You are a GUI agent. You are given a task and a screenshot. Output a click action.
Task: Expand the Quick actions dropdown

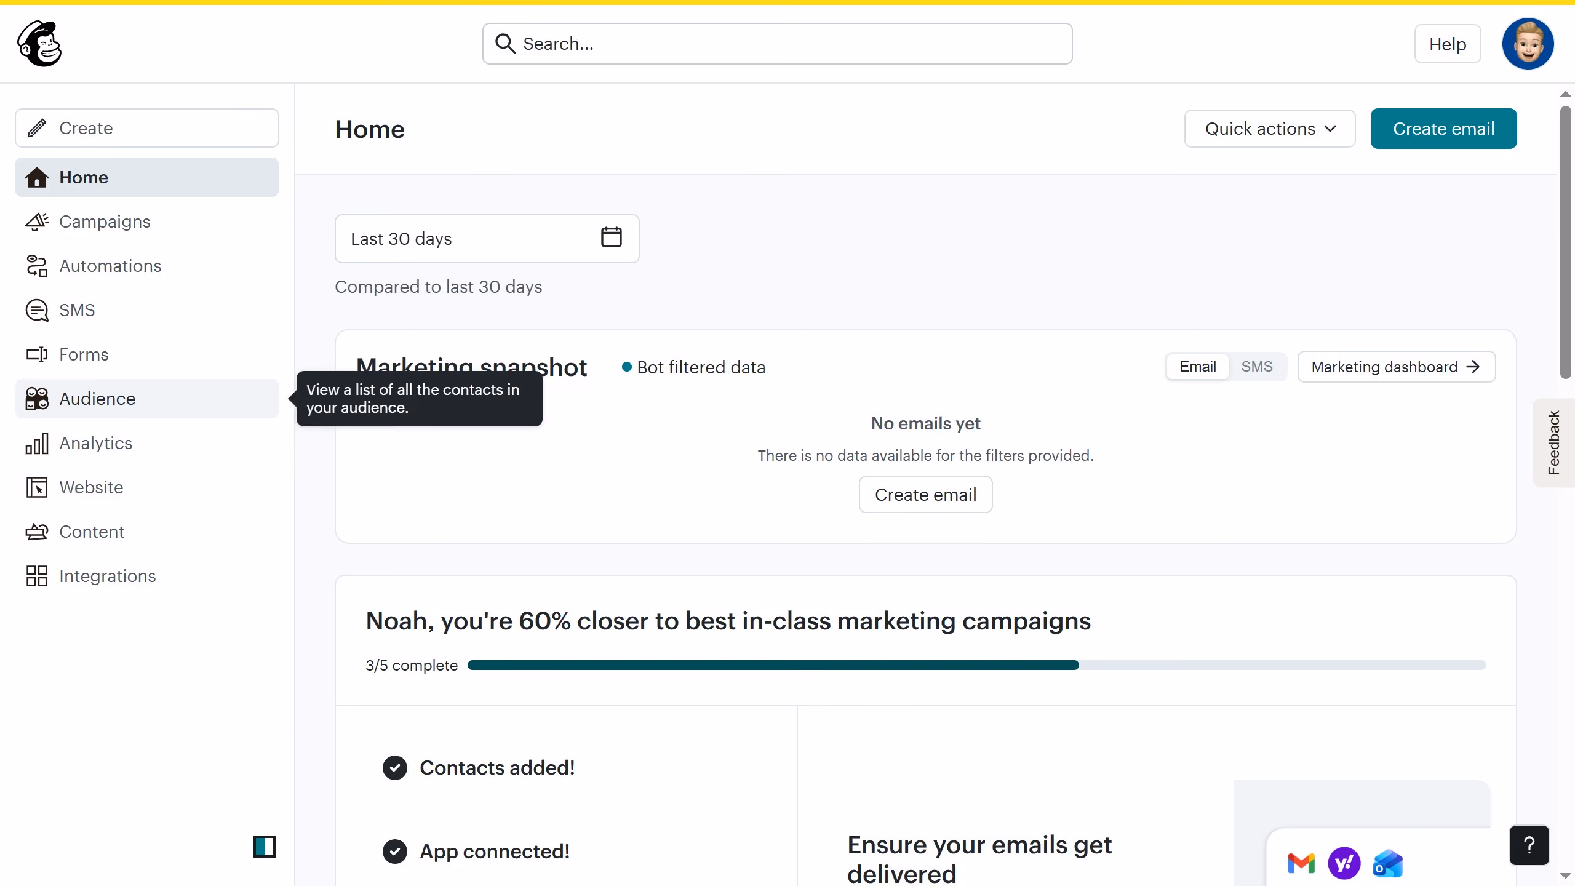tap(1270, 129)
